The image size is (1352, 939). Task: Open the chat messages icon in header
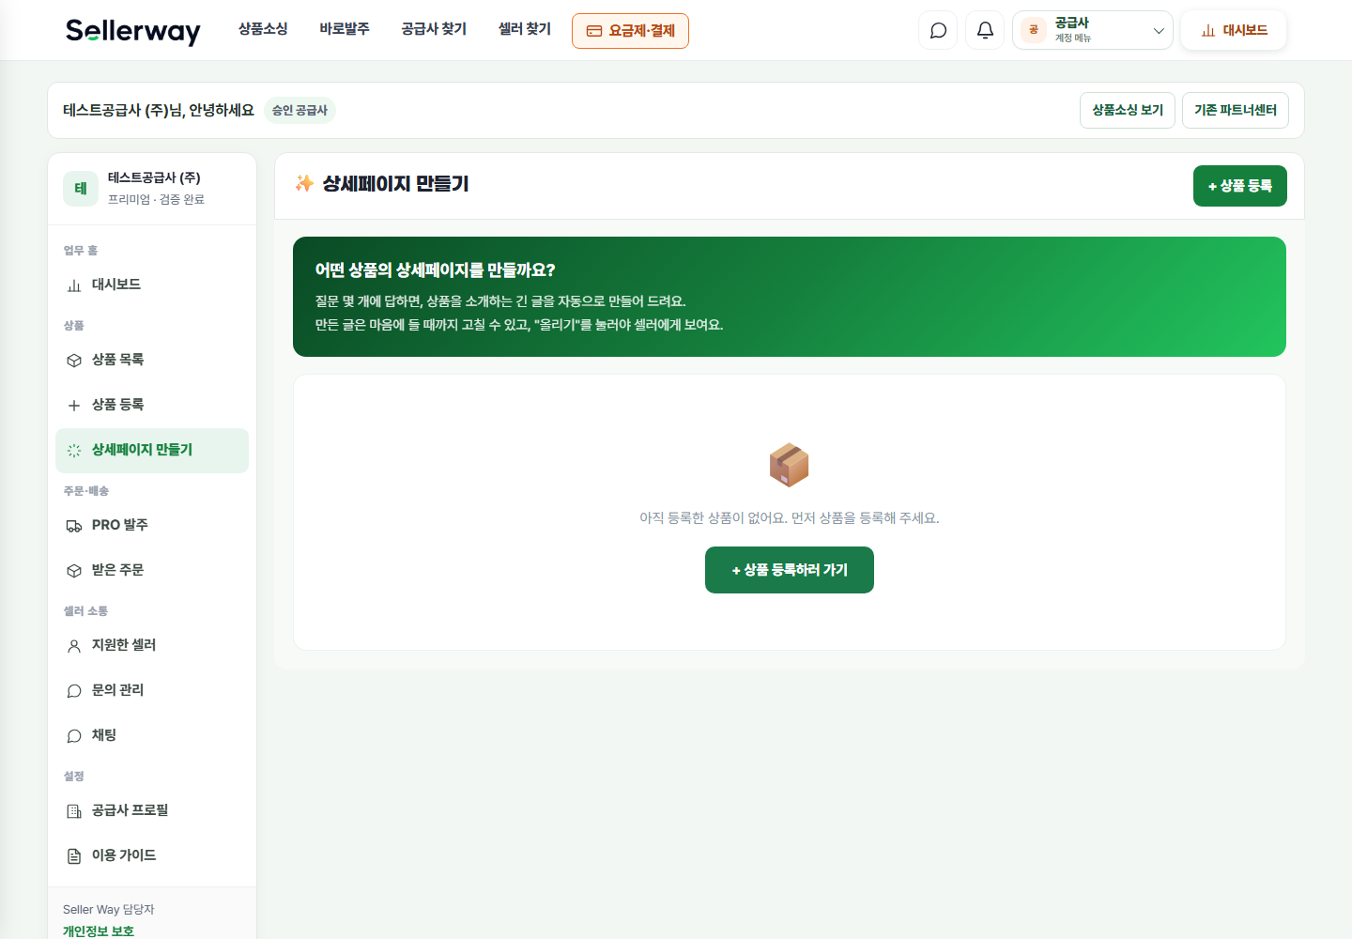coord(938,30)
